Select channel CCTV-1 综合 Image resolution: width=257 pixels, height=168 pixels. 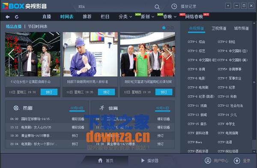196,42
